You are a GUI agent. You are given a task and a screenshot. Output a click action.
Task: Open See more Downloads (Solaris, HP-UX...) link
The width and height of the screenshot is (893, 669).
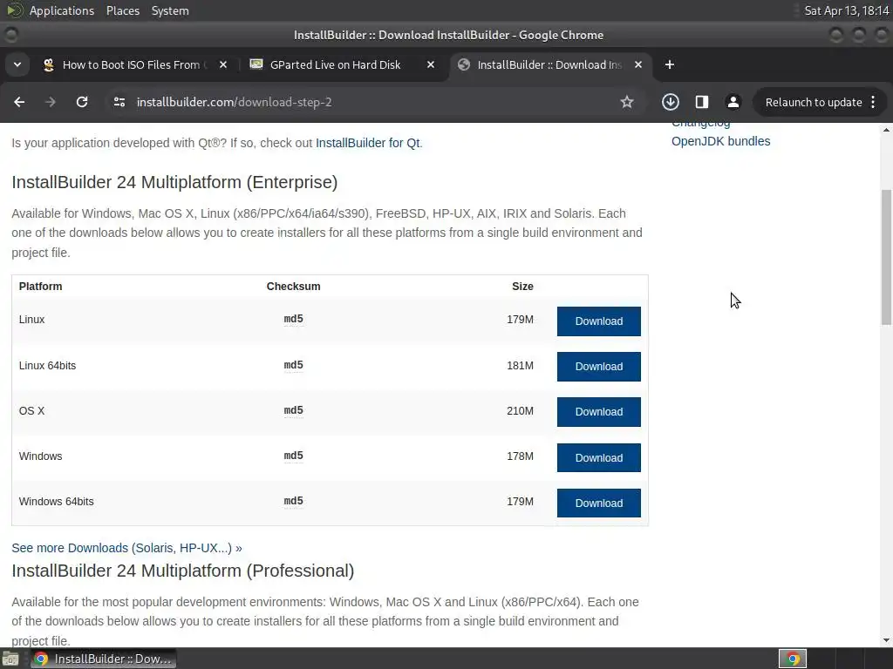click(126, 548)
